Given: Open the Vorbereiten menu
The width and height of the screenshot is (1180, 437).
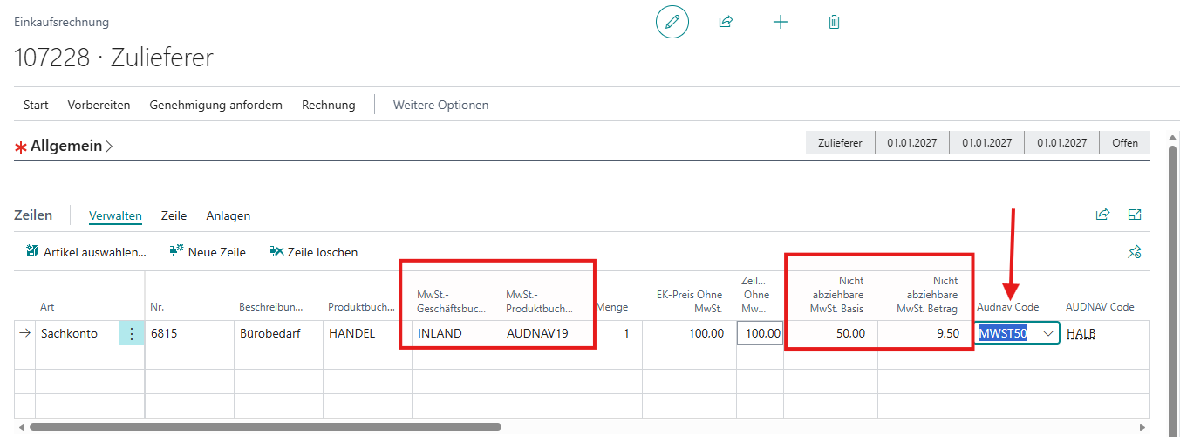Looking at the screenshot, I should click(x=99, y=105).
